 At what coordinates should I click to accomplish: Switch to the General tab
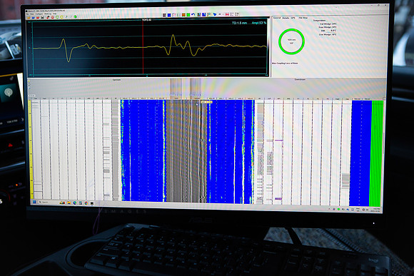(277, 18)
